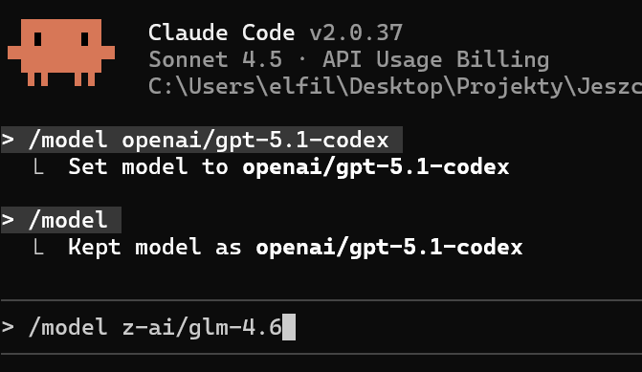Click the blinking block cursor after glm-4.6
This screenshot has width=642, height=372.
[289, 327]
